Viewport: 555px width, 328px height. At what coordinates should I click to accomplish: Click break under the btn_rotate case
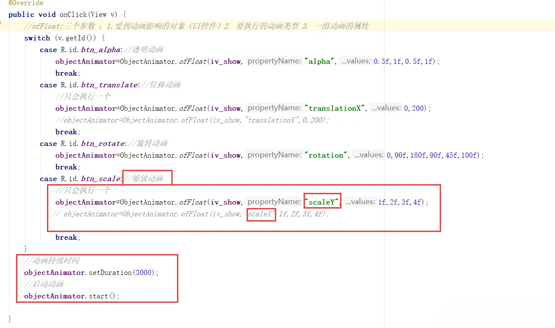coord(67,167)
